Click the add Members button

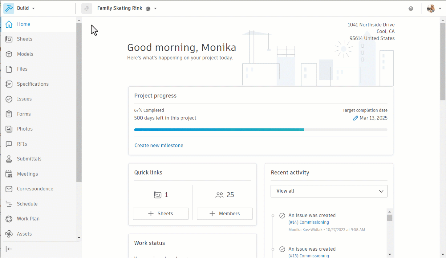point(224,214)
